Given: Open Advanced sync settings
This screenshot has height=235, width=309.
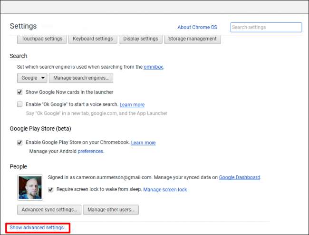Looking at the screenshot, I should tap(49, 209).
